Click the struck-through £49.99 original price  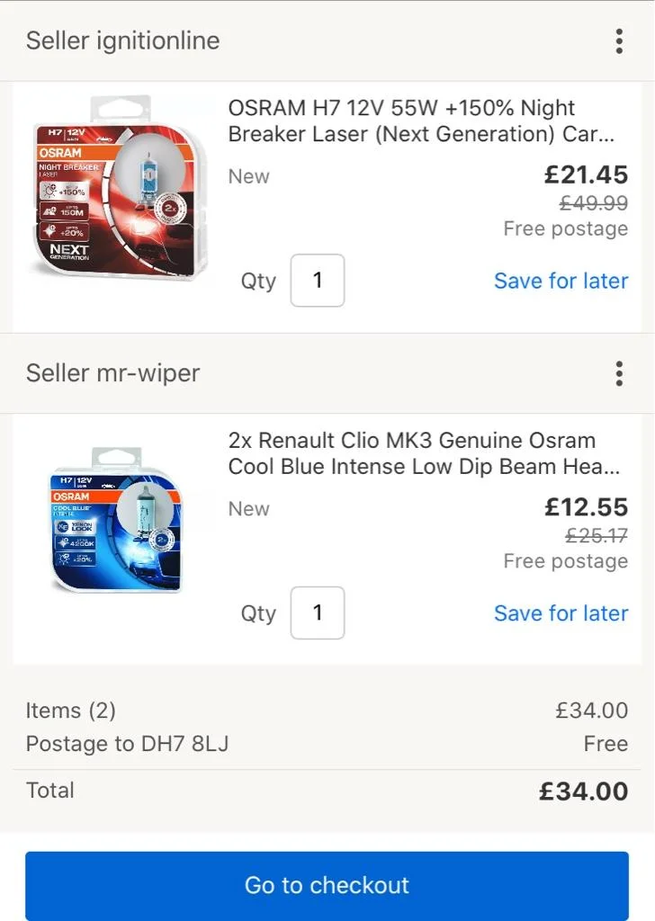(593, 203)
